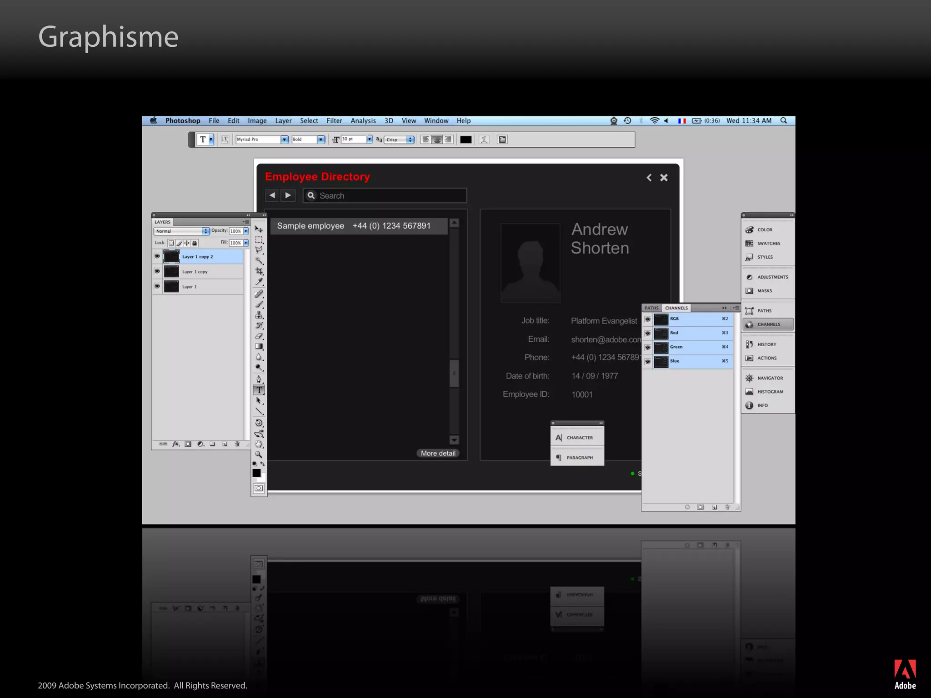Open the Analysis menu
This screenshot has width=931, height=698.
point(363,121)
